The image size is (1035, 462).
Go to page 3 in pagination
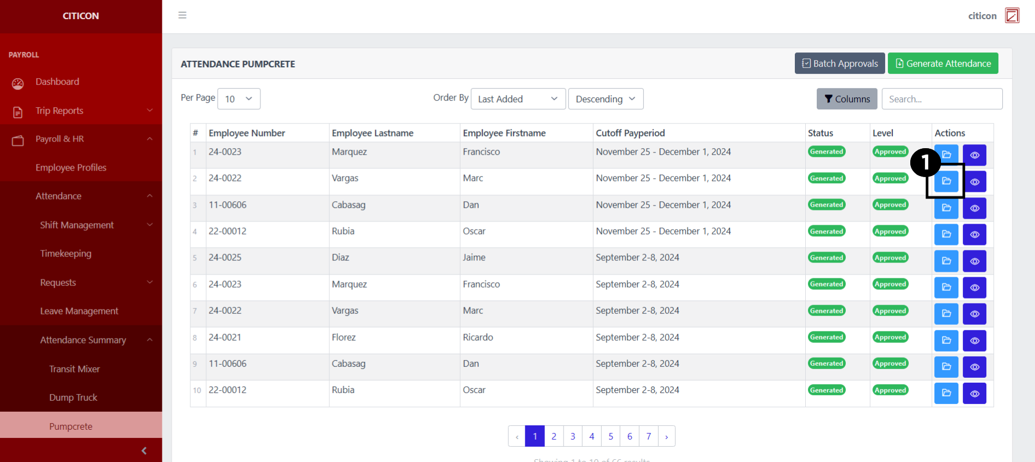pos(573,436)
